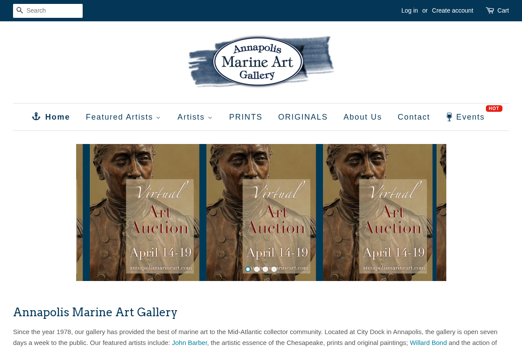
Task: Expand the Featured Artists dropdown
Action: click(123, 116)
